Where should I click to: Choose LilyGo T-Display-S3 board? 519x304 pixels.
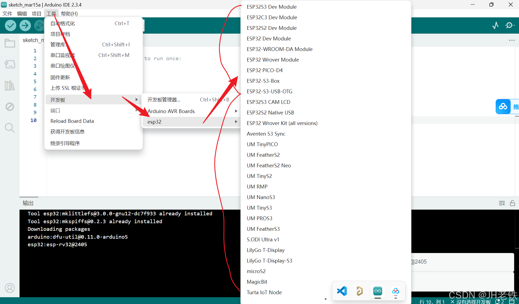(326, 261)
